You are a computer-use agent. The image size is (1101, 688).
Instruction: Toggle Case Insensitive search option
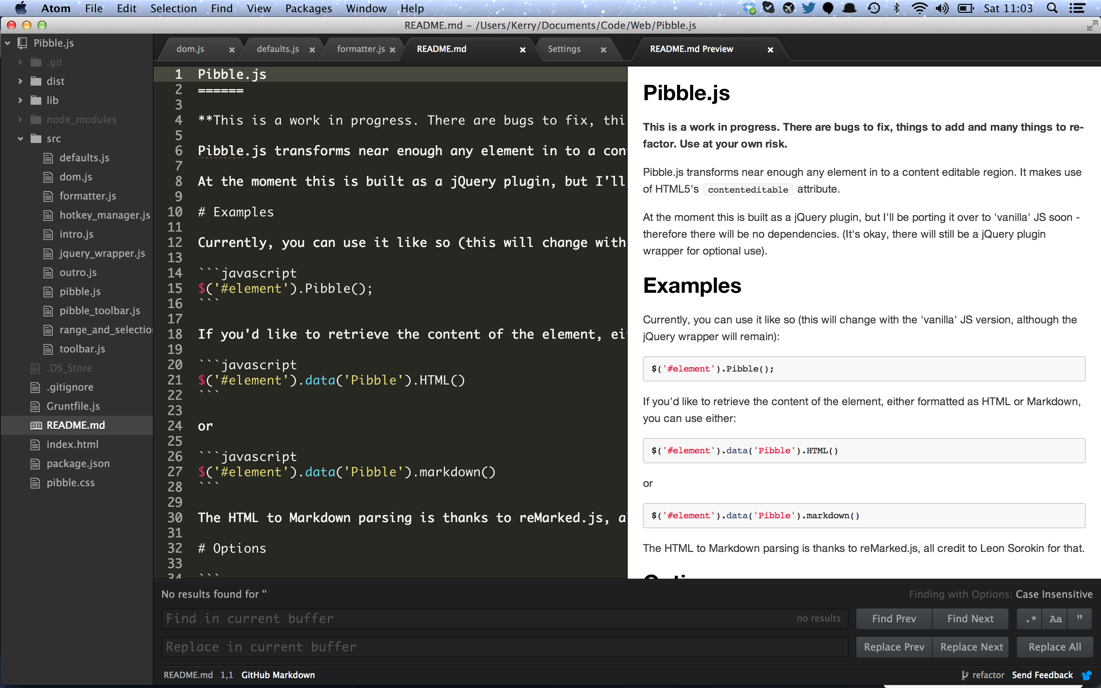point(1055,618)
